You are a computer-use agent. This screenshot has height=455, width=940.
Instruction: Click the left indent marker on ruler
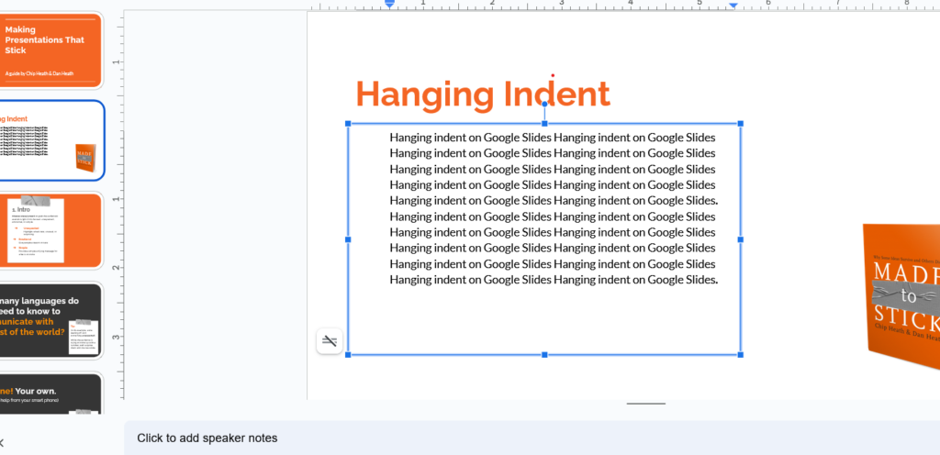389,5
